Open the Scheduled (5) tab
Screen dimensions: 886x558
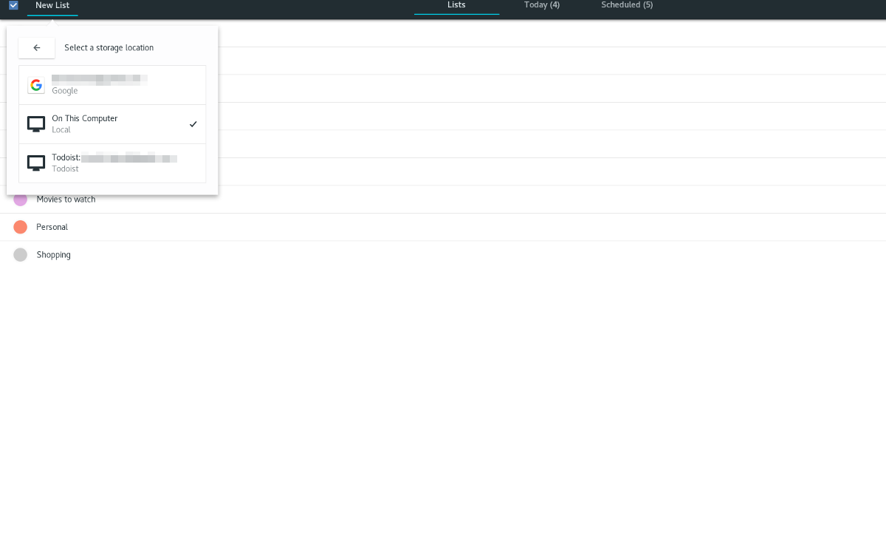tap(627, 5)
